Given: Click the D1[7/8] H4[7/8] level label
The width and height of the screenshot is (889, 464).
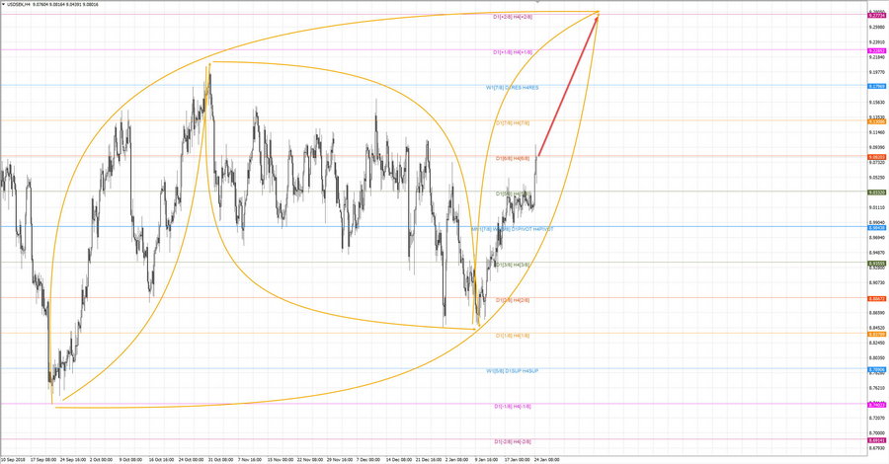Looking at the screenshot, I should 513,123.
